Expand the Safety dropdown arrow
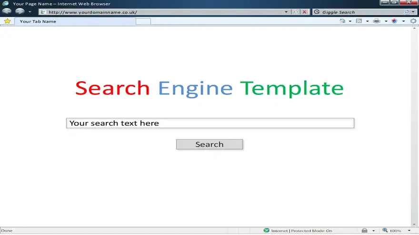This screenshot has height=235, width=419. click(x=403, y=21)
